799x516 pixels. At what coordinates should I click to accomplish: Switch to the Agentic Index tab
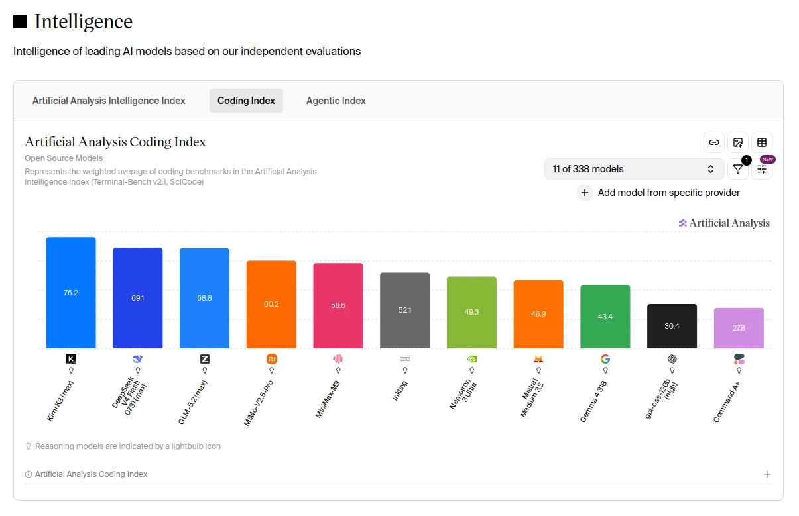(x=336, y=101)
